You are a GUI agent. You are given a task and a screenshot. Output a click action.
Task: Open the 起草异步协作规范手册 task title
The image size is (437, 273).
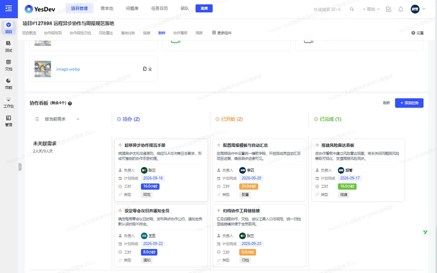(x=145, y=145)
